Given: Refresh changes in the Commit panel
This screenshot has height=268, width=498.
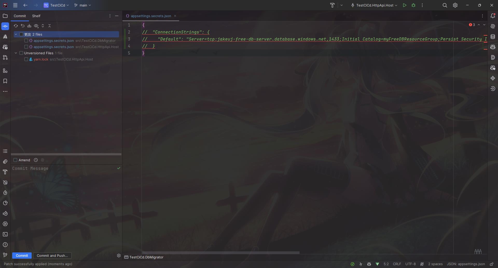Looking at the screenshot, I should click(x=16, y=26).
